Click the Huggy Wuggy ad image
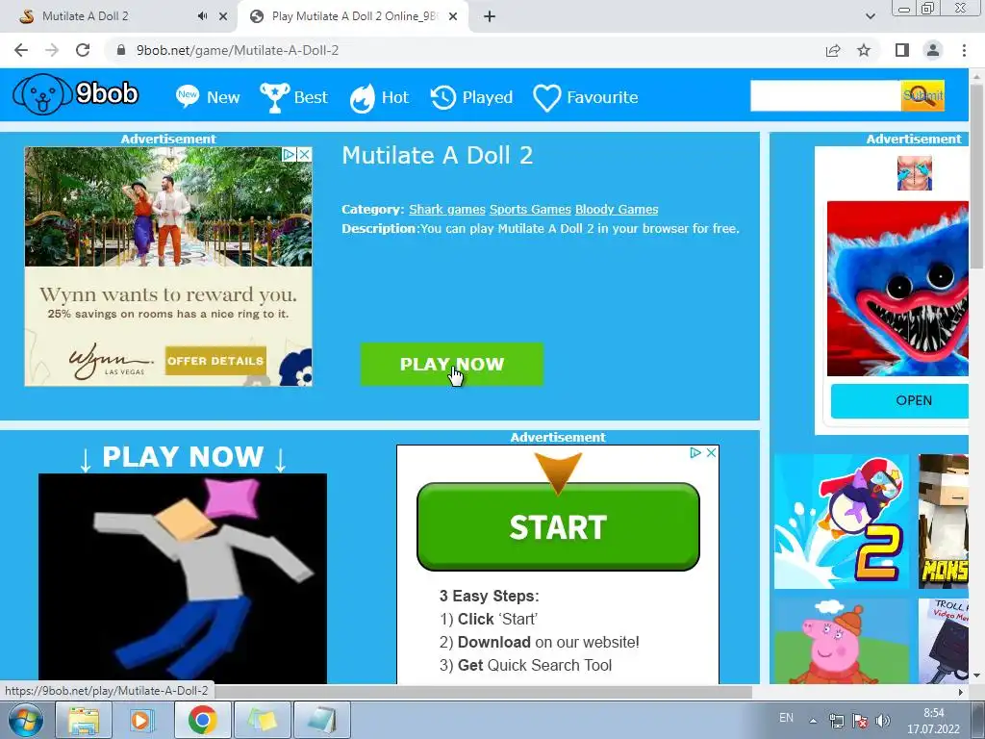985x739 pixels. coord(897,289)
